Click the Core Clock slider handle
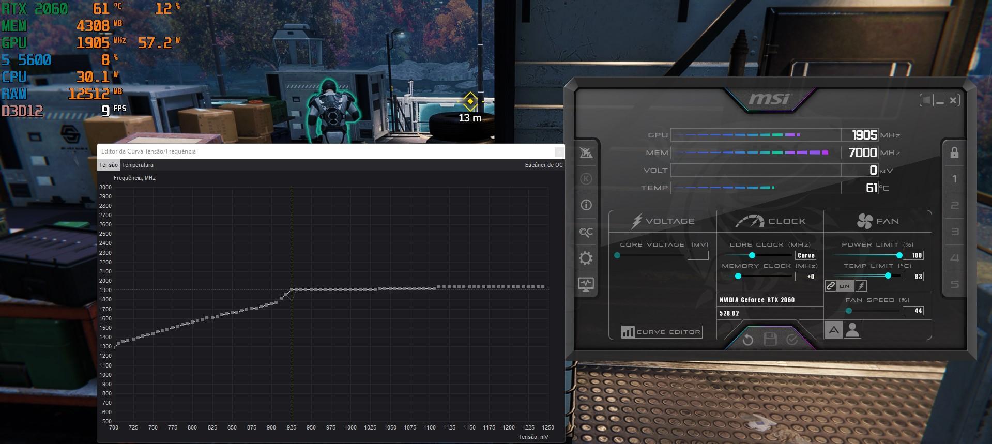This screenshot has width=992, height=444. [x=752, y=255]
